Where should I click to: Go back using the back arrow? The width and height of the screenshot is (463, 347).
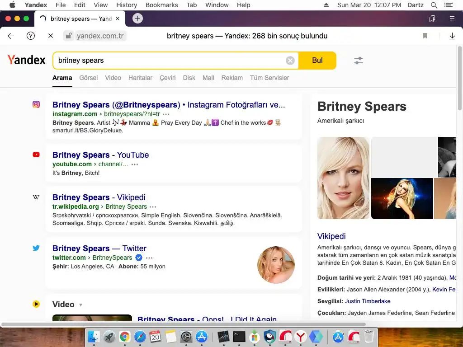click(11, 36)
